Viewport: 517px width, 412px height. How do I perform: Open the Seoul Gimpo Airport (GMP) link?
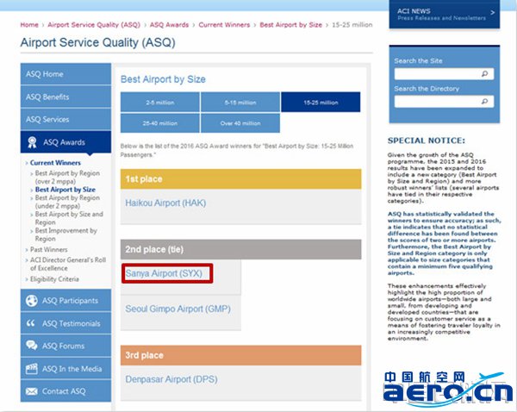pos(178,309)
